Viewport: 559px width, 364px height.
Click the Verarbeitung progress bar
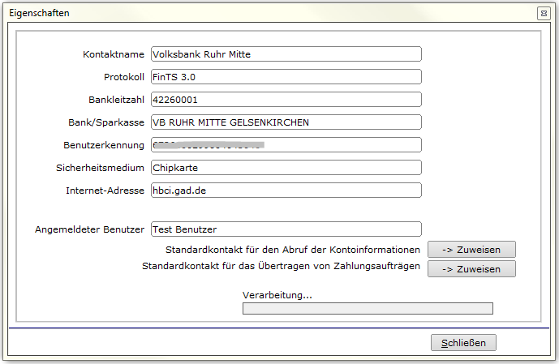point(368,308)
